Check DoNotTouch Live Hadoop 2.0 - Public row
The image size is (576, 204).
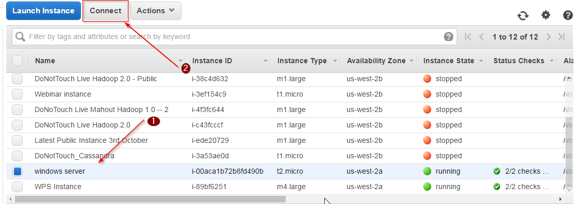(17, 79)
